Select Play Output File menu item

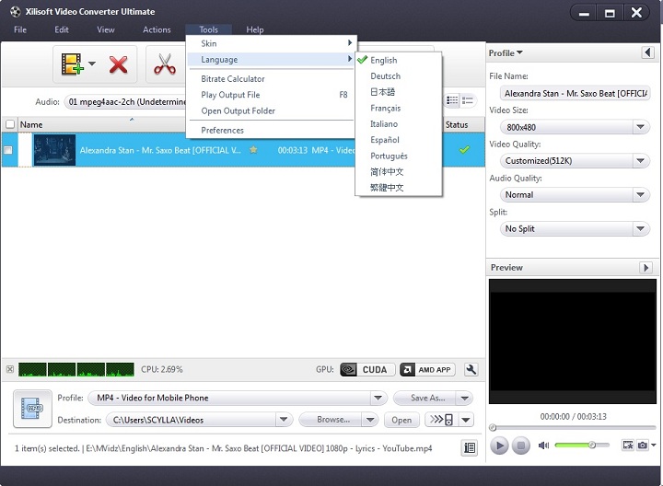pyautogui.click(x=271, y=95)
